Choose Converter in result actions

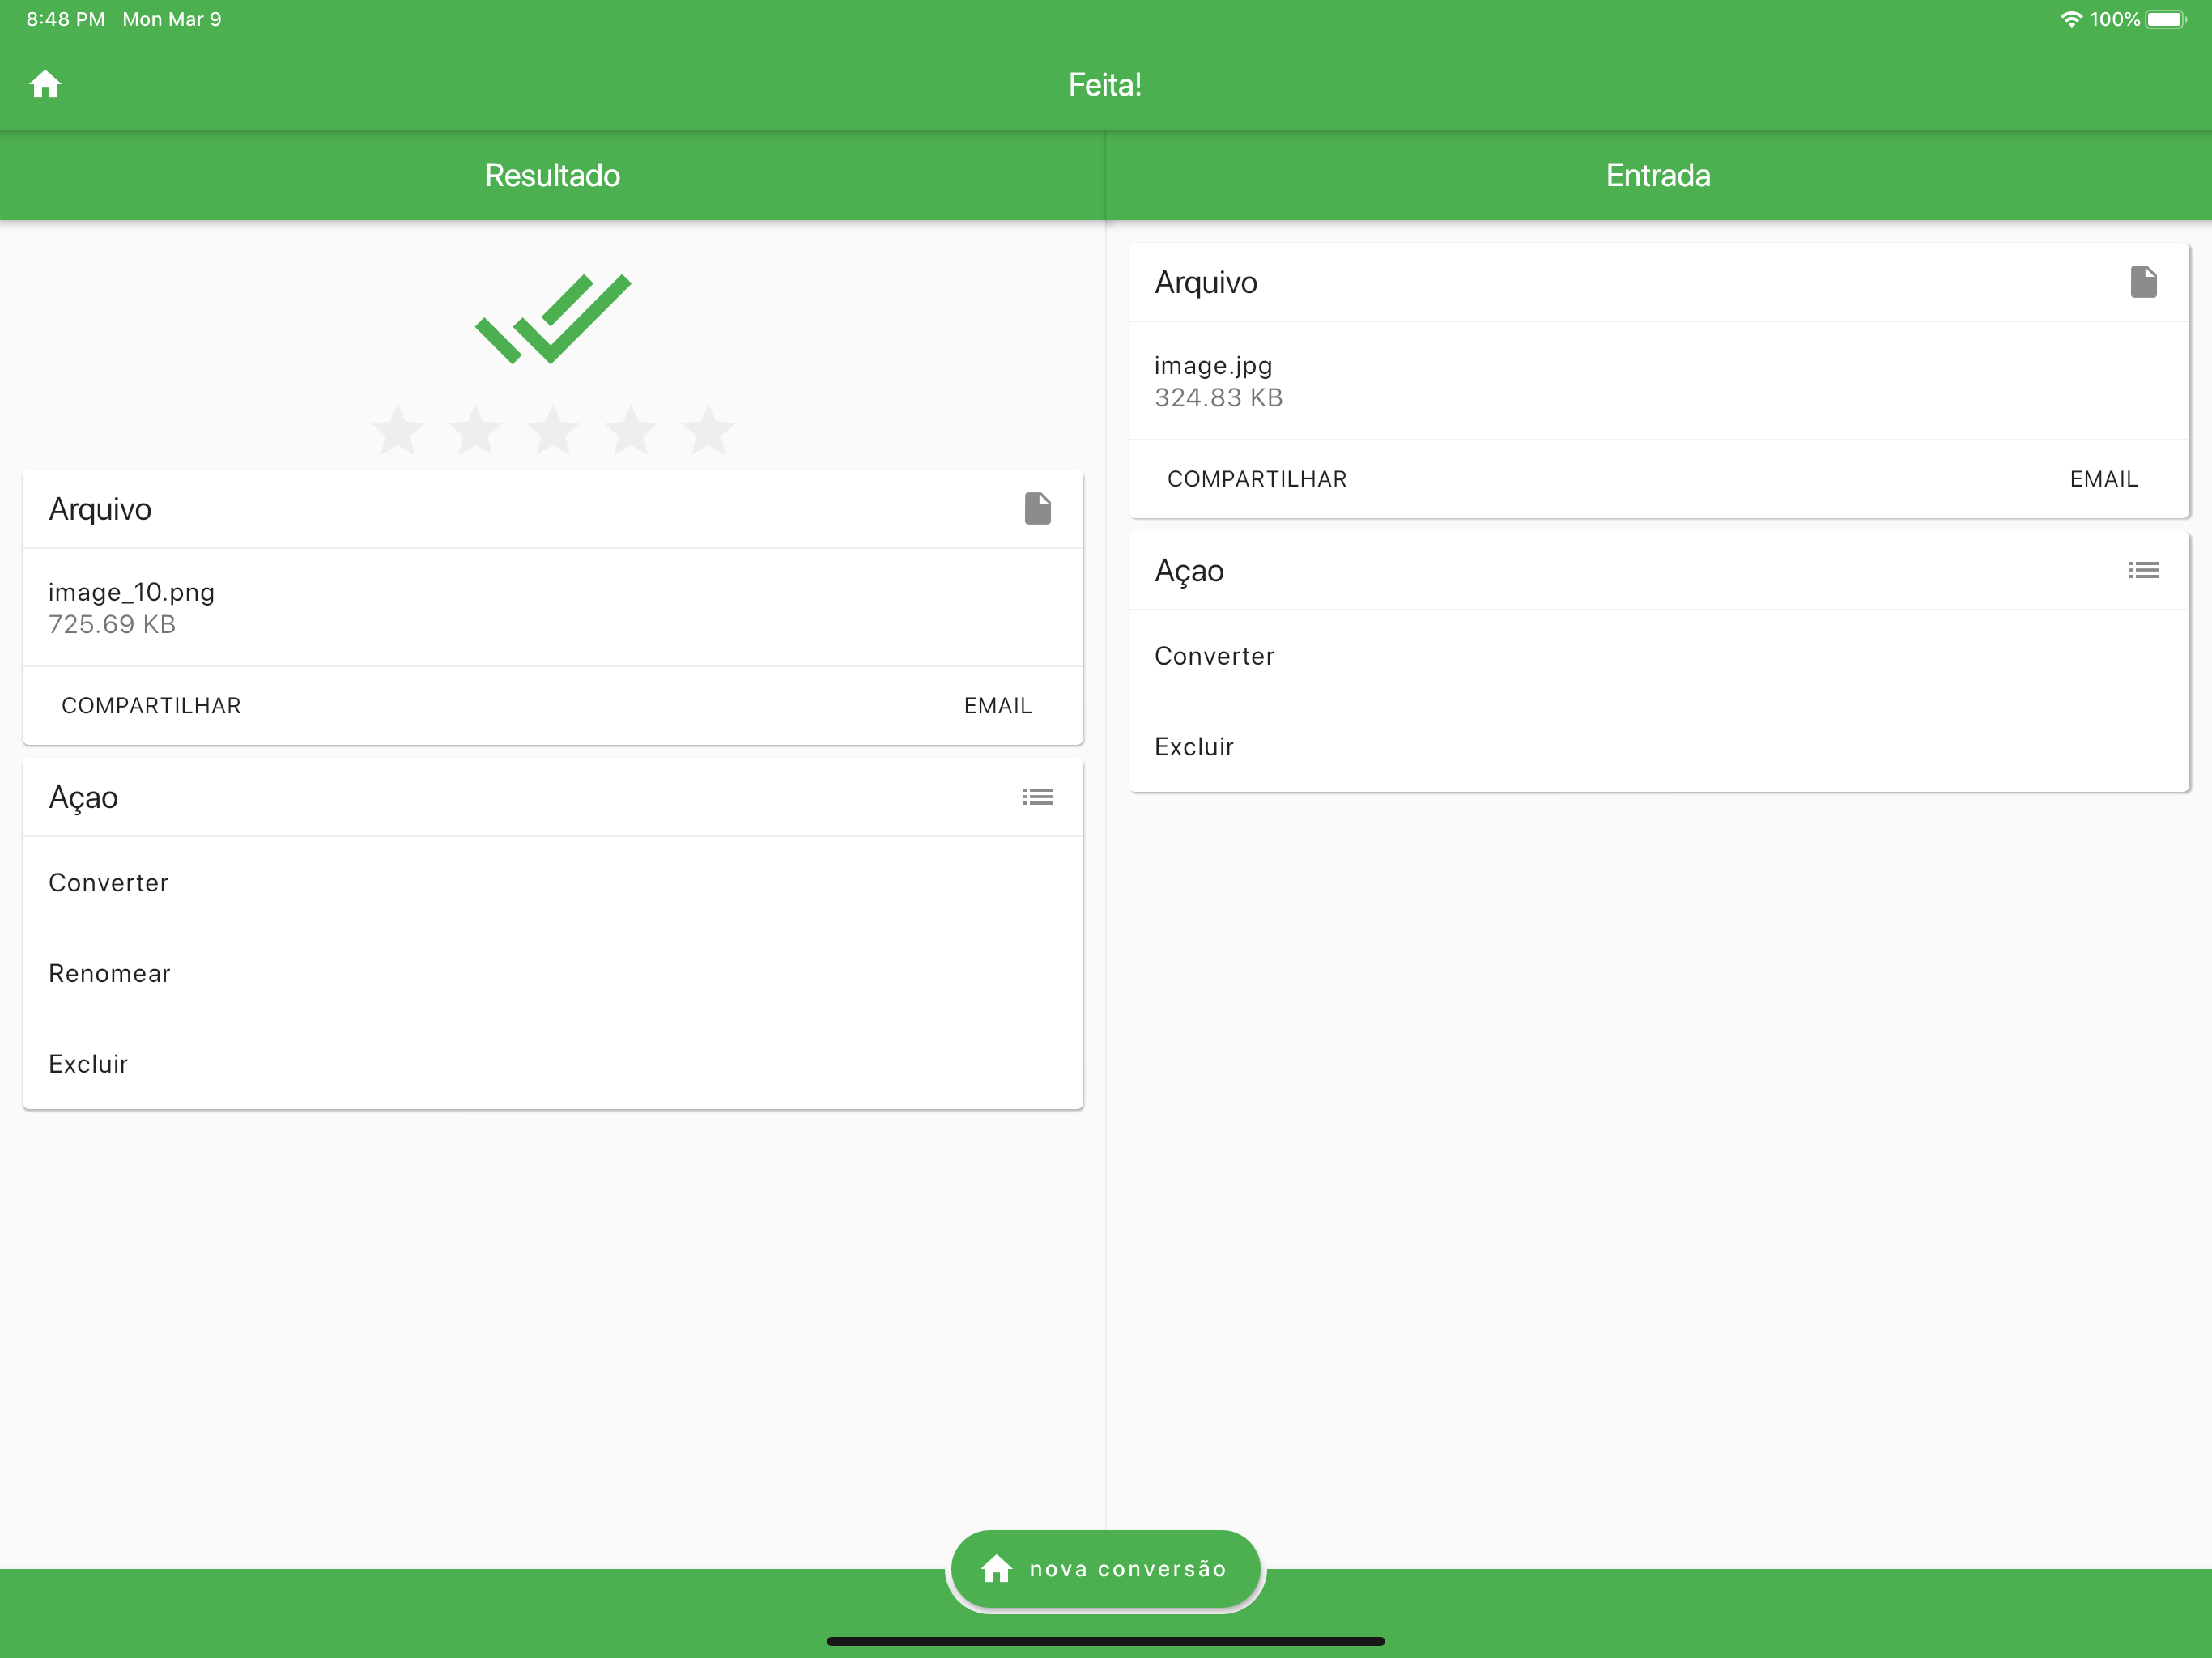(x=109, y=883)
